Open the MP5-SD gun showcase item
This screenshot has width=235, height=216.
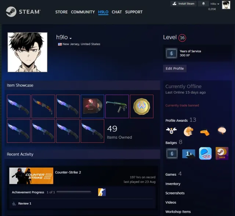(117, 106)
